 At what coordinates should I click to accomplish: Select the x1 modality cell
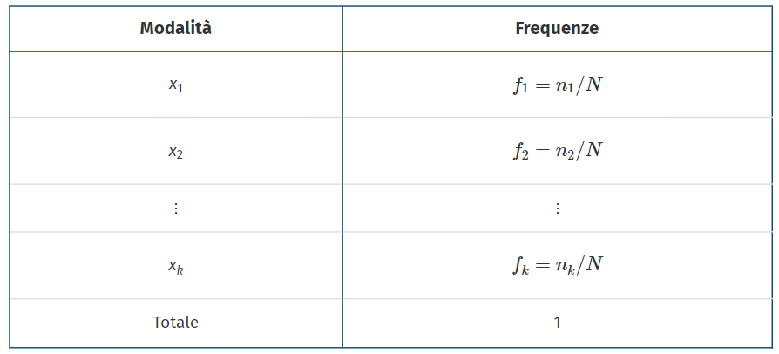click(176, 85)
